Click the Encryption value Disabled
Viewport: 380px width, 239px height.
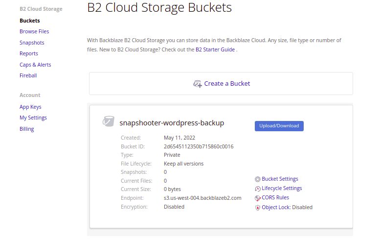tap(174, 207)
